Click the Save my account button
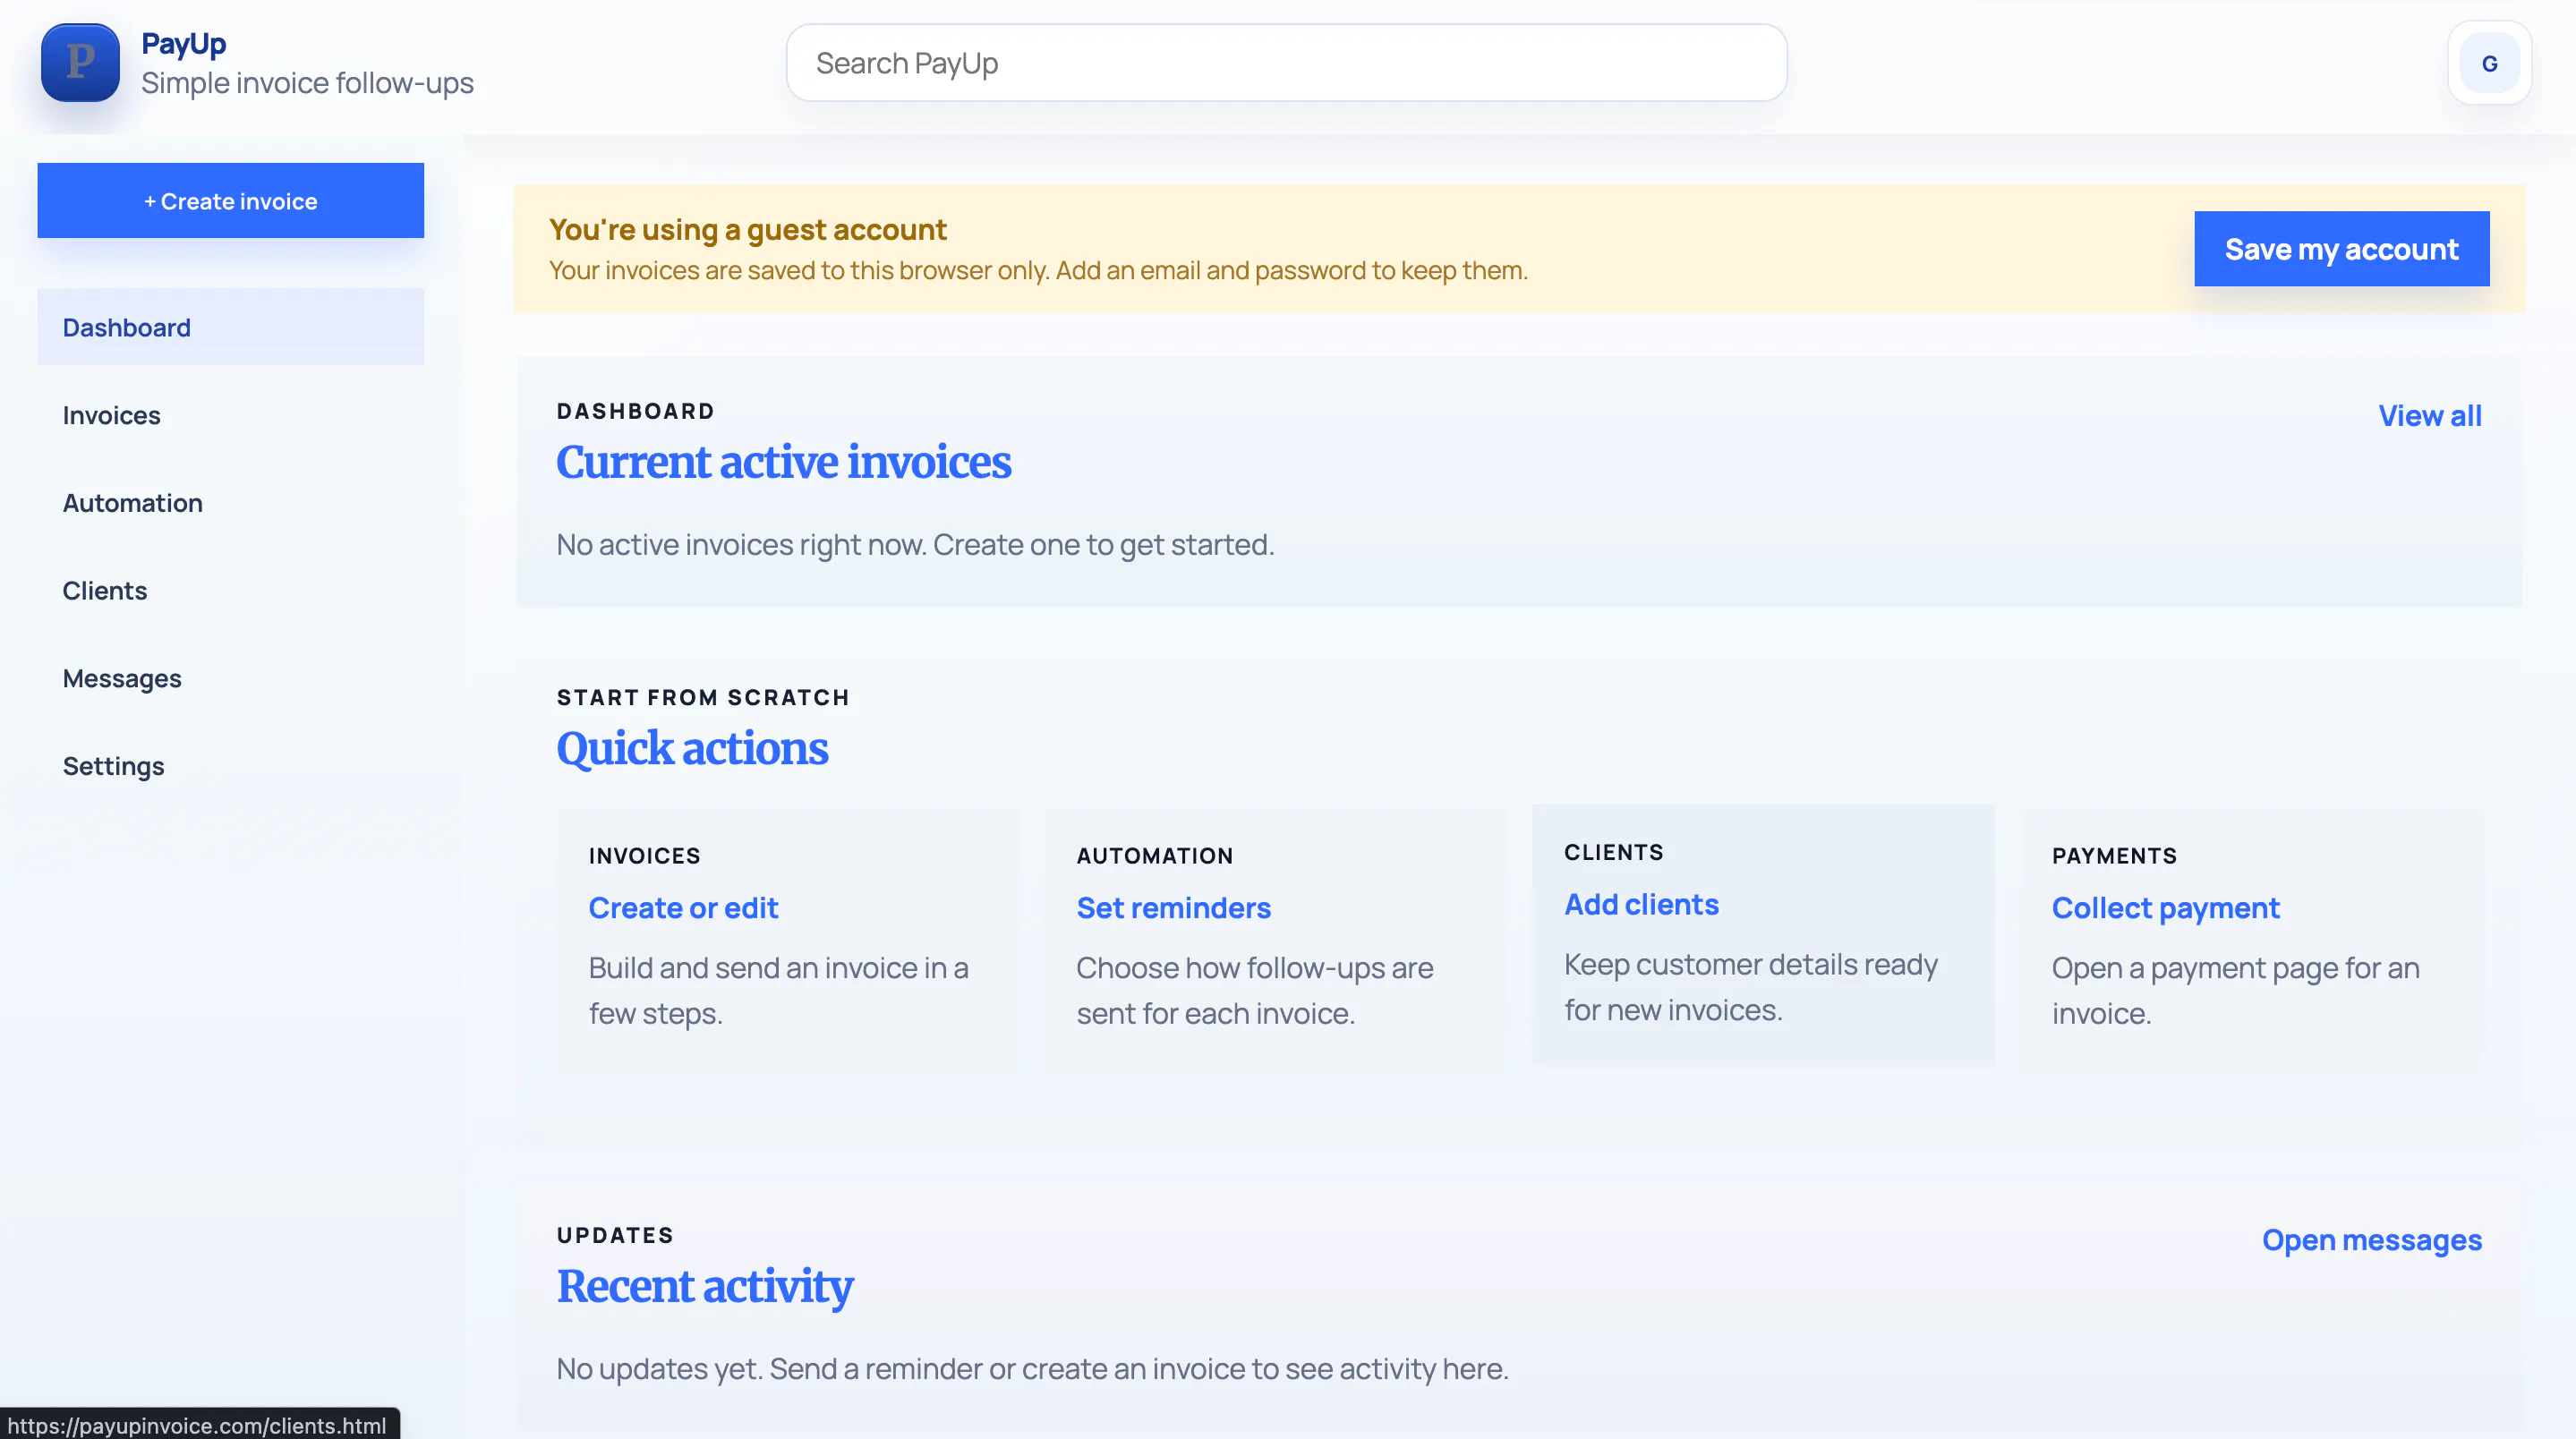 2341,249
